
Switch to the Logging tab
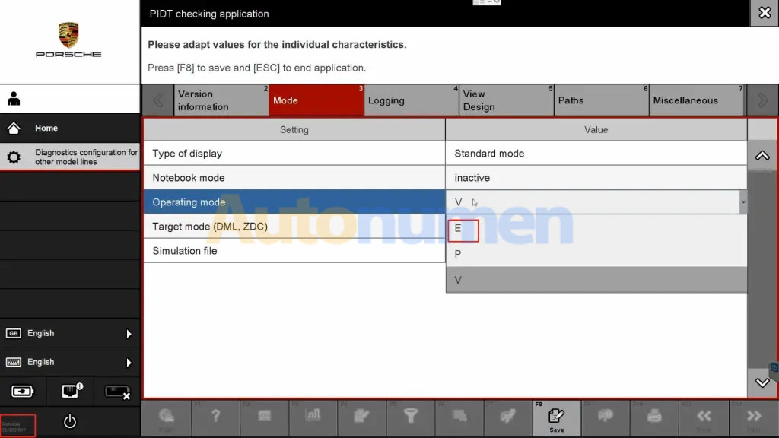tap(411, 100)
